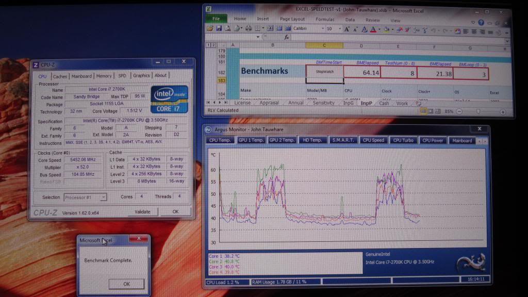
Task: Click the Insert Function fx icon
Action: coord(287,37)
